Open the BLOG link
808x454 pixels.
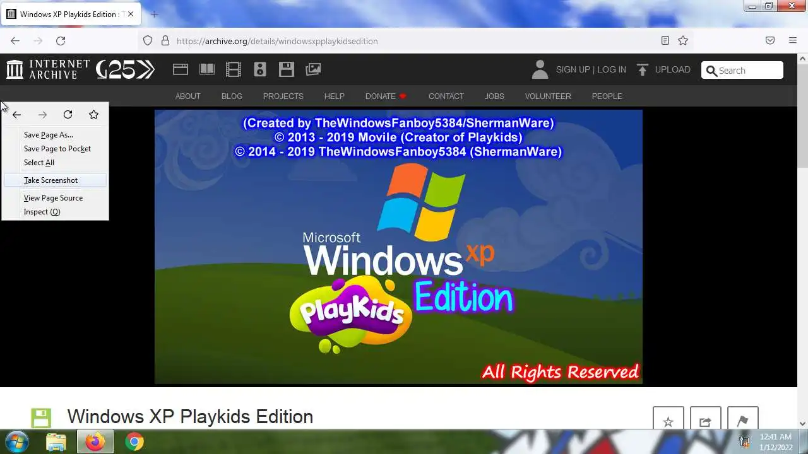232,96
